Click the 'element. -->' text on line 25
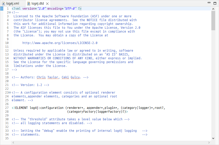This screenshot has width=219, height=145. pyautogui.click(x=22, y=100)
